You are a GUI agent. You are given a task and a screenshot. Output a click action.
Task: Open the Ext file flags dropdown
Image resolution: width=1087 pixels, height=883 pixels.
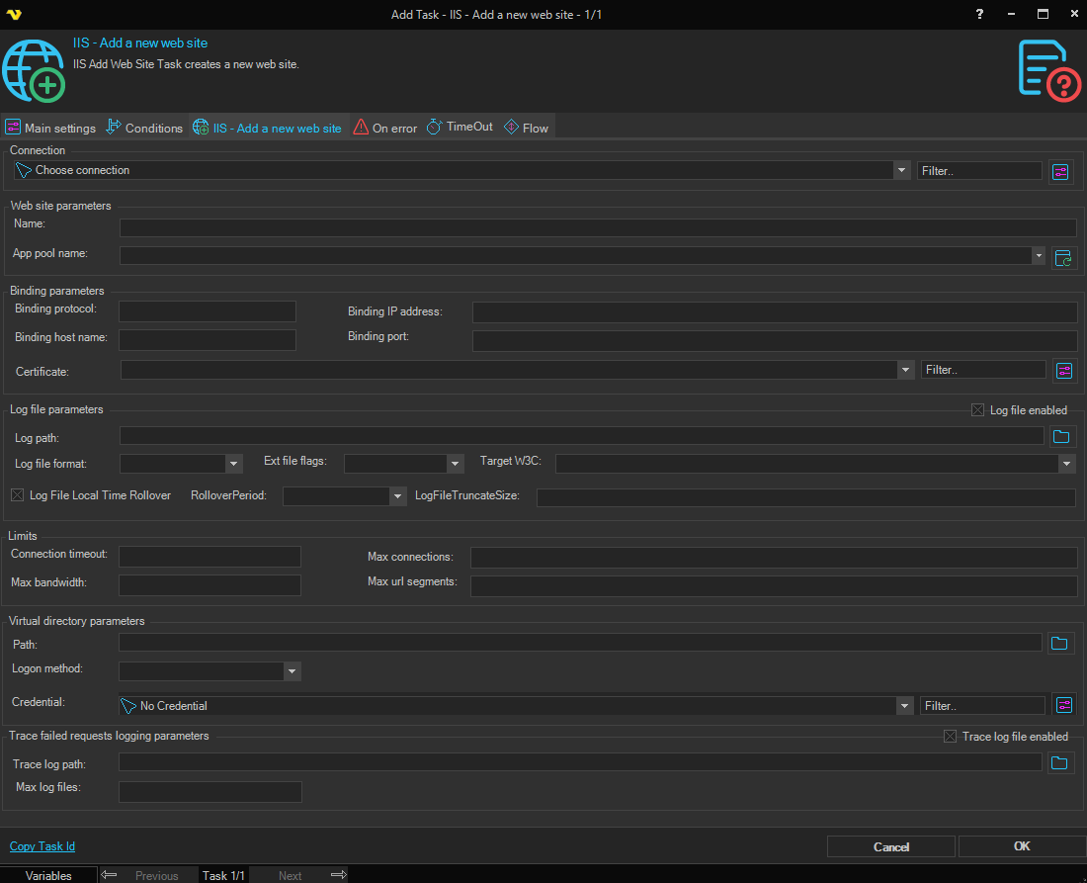point(455,464)
